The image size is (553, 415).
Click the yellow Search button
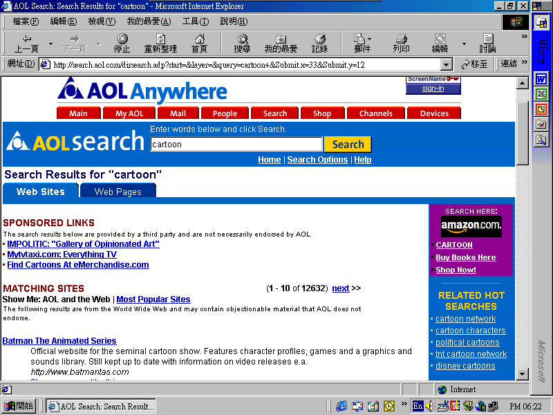click(x=348, y=145)
